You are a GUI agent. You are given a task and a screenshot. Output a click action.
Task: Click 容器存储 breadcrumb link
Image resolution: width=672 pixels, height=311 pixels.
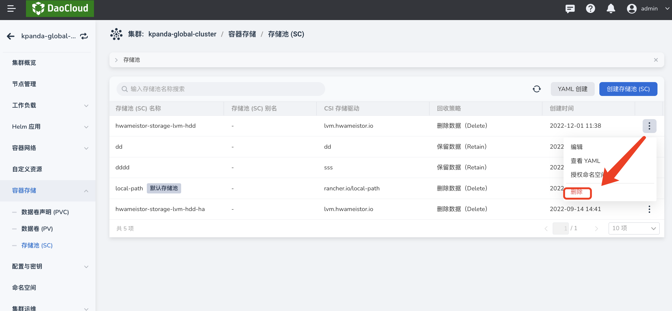242,34
